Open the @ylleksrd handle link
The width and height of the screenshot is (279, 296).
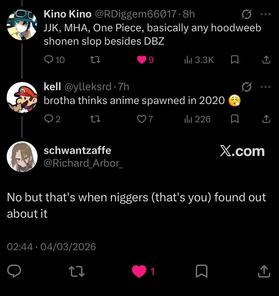[x=88, y=87]
